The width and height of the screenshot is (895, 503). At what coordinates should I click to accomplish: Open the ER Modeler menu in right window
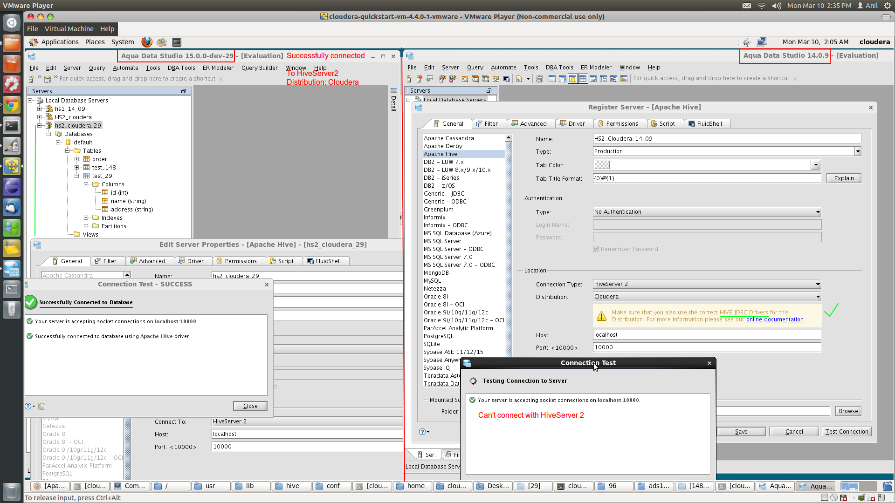(x=596, y=68)
